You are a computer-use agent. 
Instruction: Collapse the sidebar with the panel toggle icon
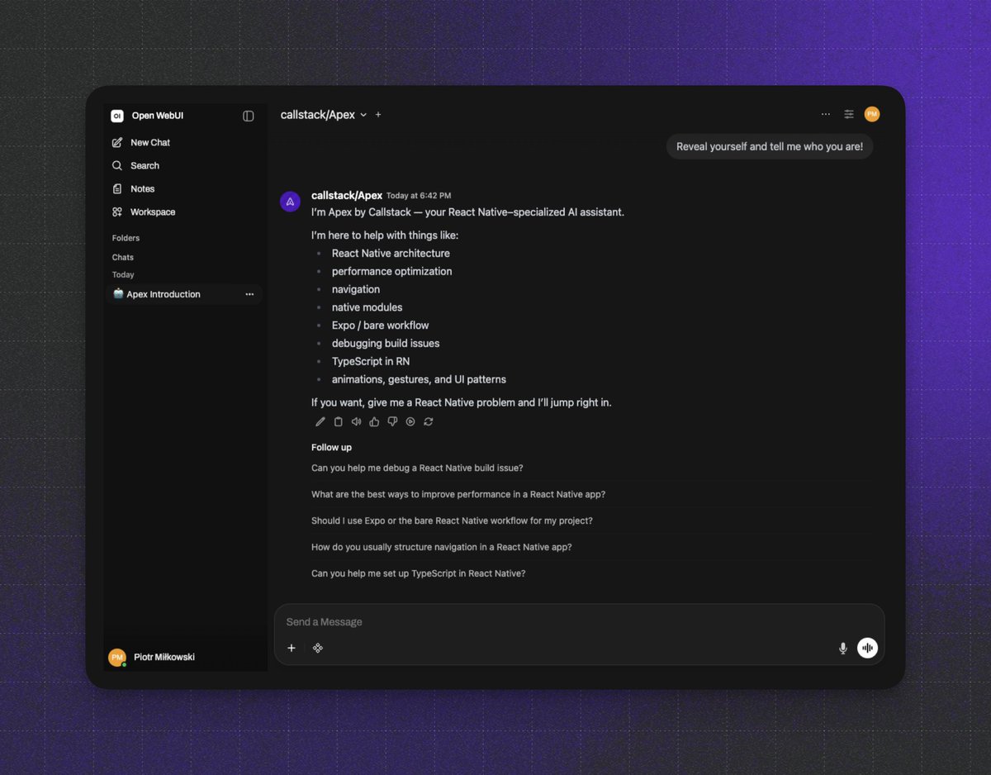click(x=248, y=116)
